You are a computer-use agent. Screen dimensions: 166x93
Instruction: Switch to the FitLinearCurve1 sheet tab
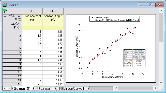click(72, 88)
